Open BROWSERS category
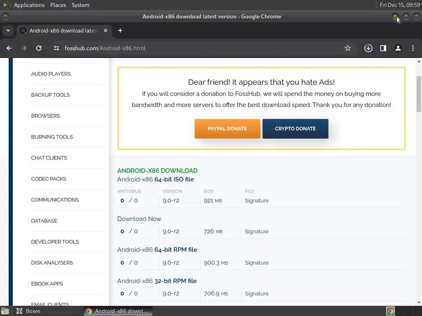This screenshot has width=422, height=316. 45,116
